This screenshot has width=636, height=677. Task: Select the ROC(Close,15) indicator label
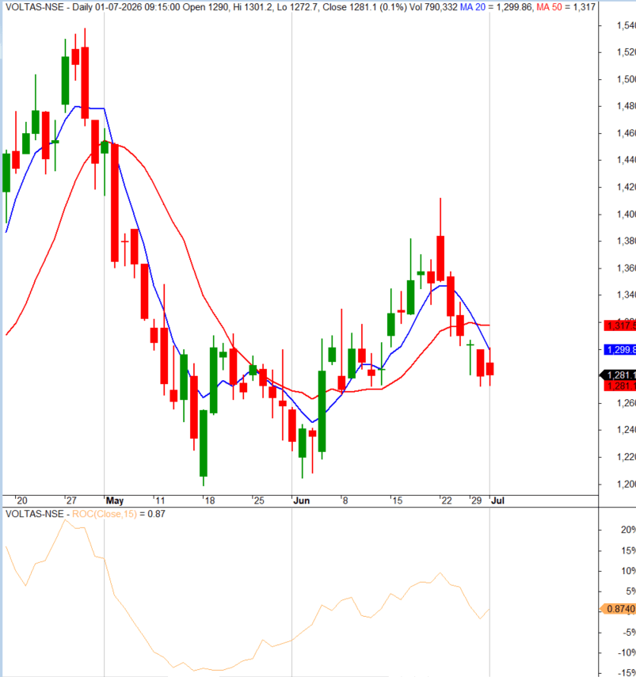pyautogui.click(x=105, y=514)
